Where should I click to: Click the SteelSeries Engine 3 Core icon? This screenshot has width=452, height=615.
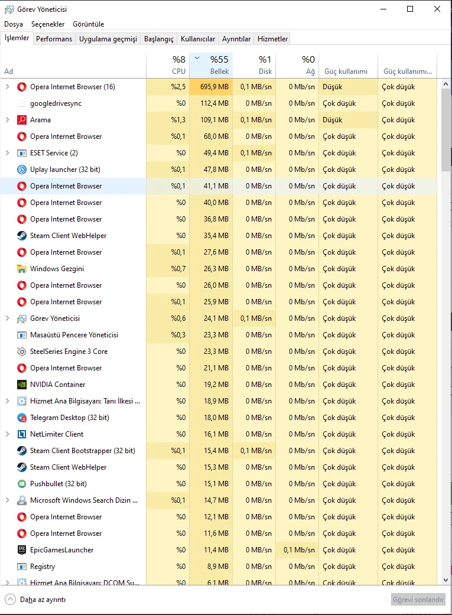(x=22, y=352)
